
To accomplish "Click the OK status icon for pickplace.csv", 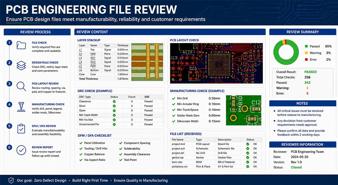I will click(248, 167).
